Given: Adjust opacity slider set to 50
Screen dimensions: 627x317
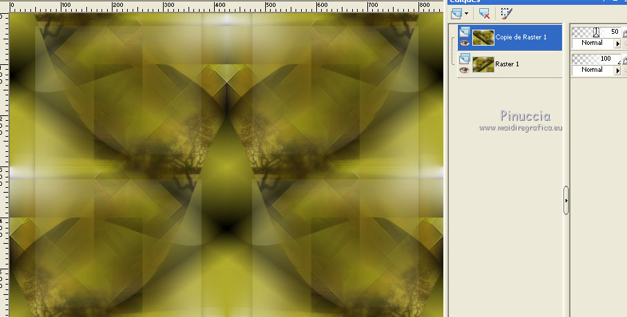Looking at the screenshot, I should 596,32.
